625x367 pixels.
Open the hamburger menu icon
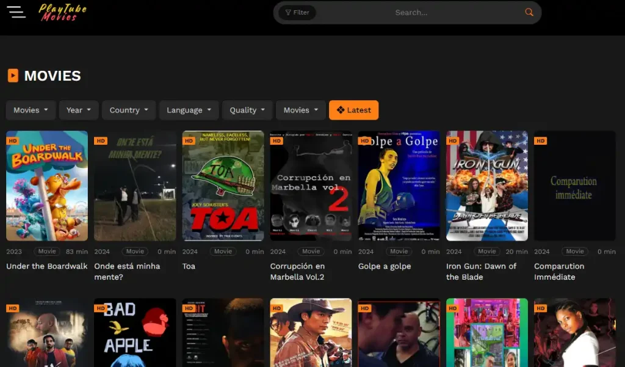coord(16,12)
